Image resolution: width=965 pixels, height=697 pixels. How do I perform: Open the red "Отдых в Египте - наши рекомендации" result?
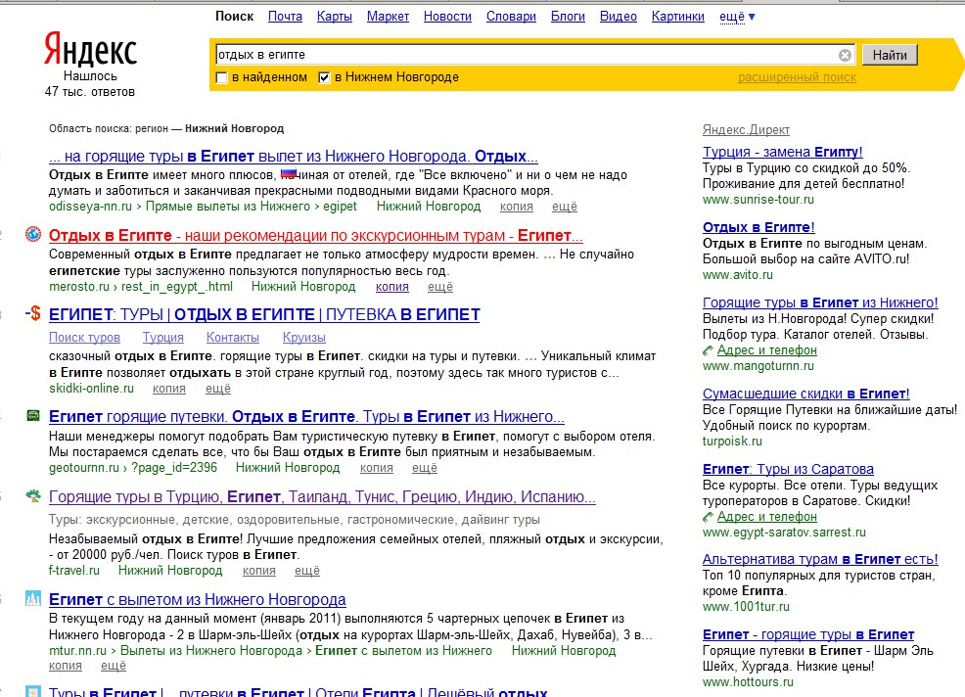point(316,236)
